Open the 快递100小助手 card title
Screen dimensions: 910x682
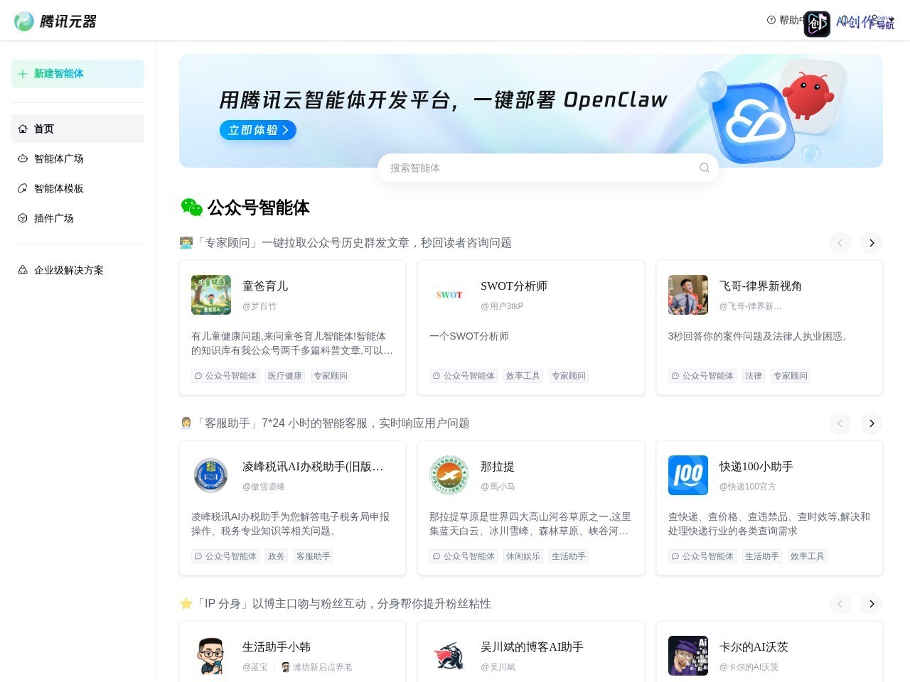pos(756,467)
